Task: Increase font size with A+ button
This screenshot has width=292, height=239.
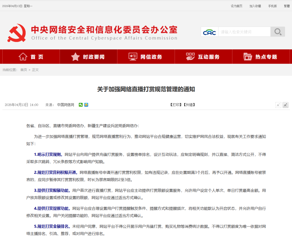Action: (x=285, y=105)
